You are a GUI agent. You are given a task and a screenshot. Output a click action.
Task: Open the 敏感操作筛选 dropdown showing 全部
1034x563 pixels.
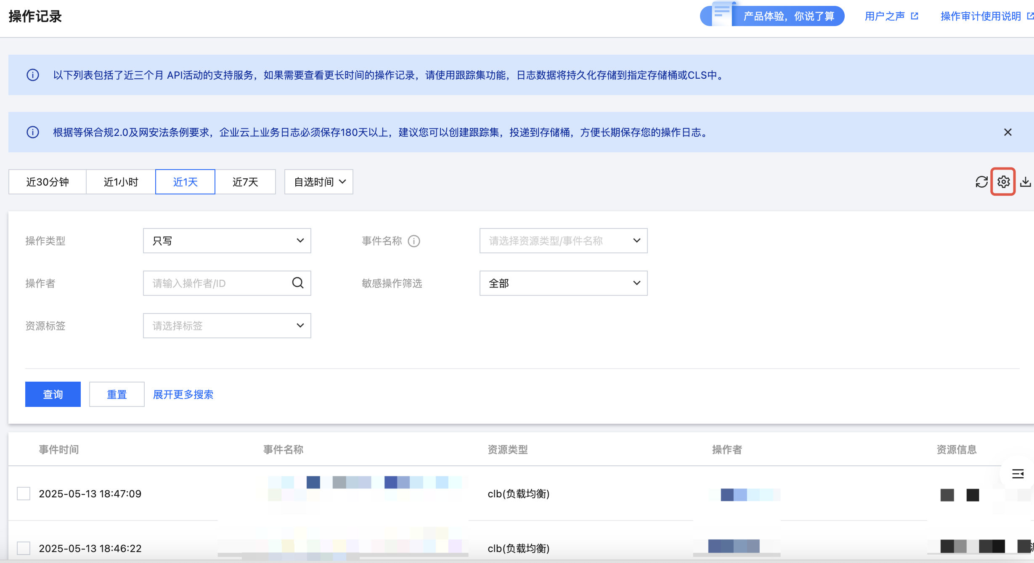564,283
